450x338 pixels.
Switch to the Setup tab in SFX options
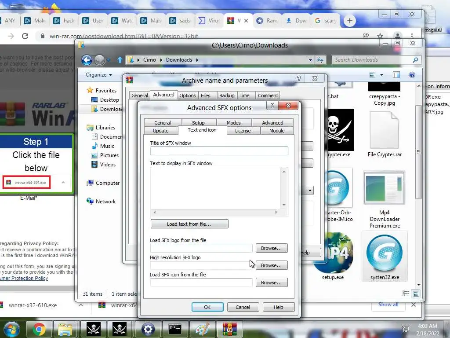pos(198,123)
